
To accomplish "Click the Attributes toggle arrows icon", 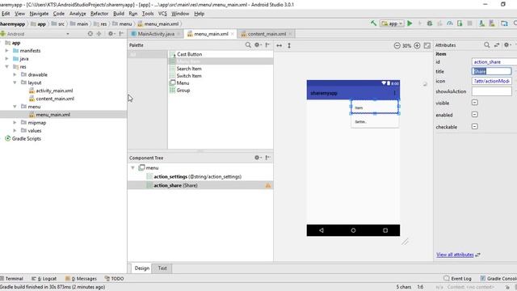I will click(497, 45).
